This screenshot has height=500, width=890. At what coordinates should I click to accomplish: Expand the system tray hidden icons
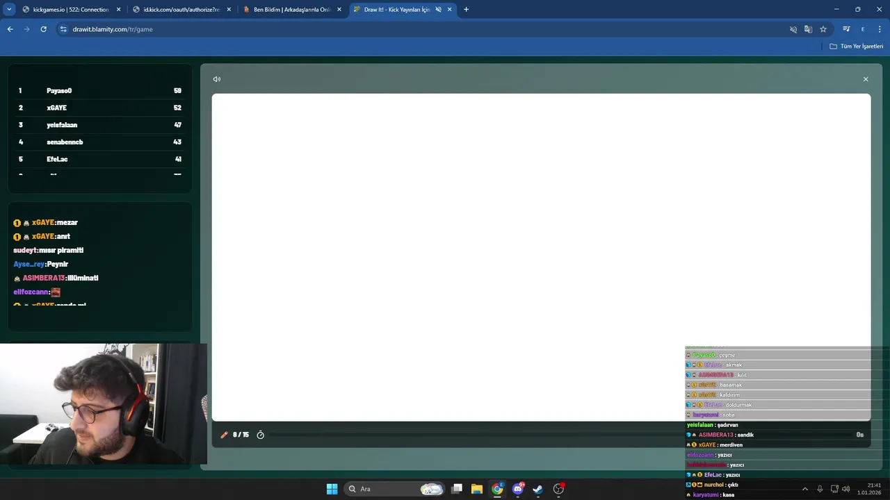click(x=805, y=489)
